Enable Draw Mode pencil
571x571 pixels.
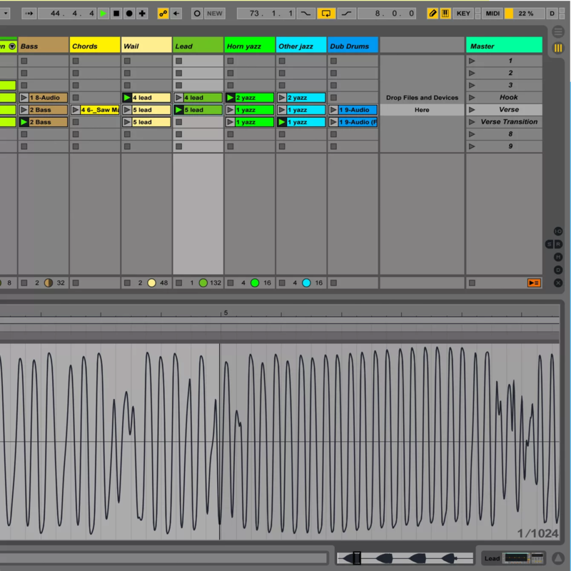point(433,14)
